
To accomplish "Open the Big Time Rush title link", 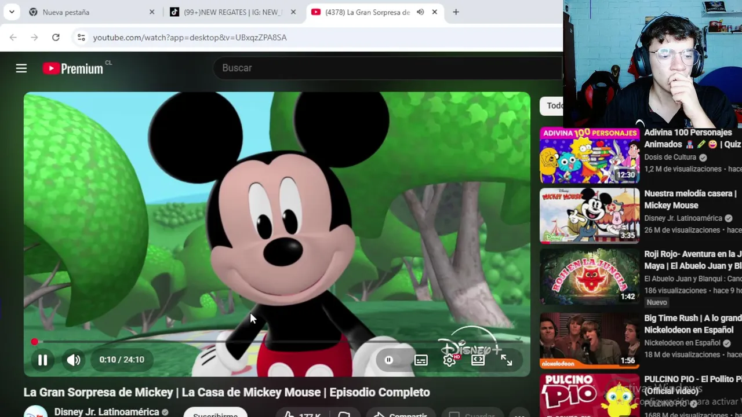I will (693, 324).
